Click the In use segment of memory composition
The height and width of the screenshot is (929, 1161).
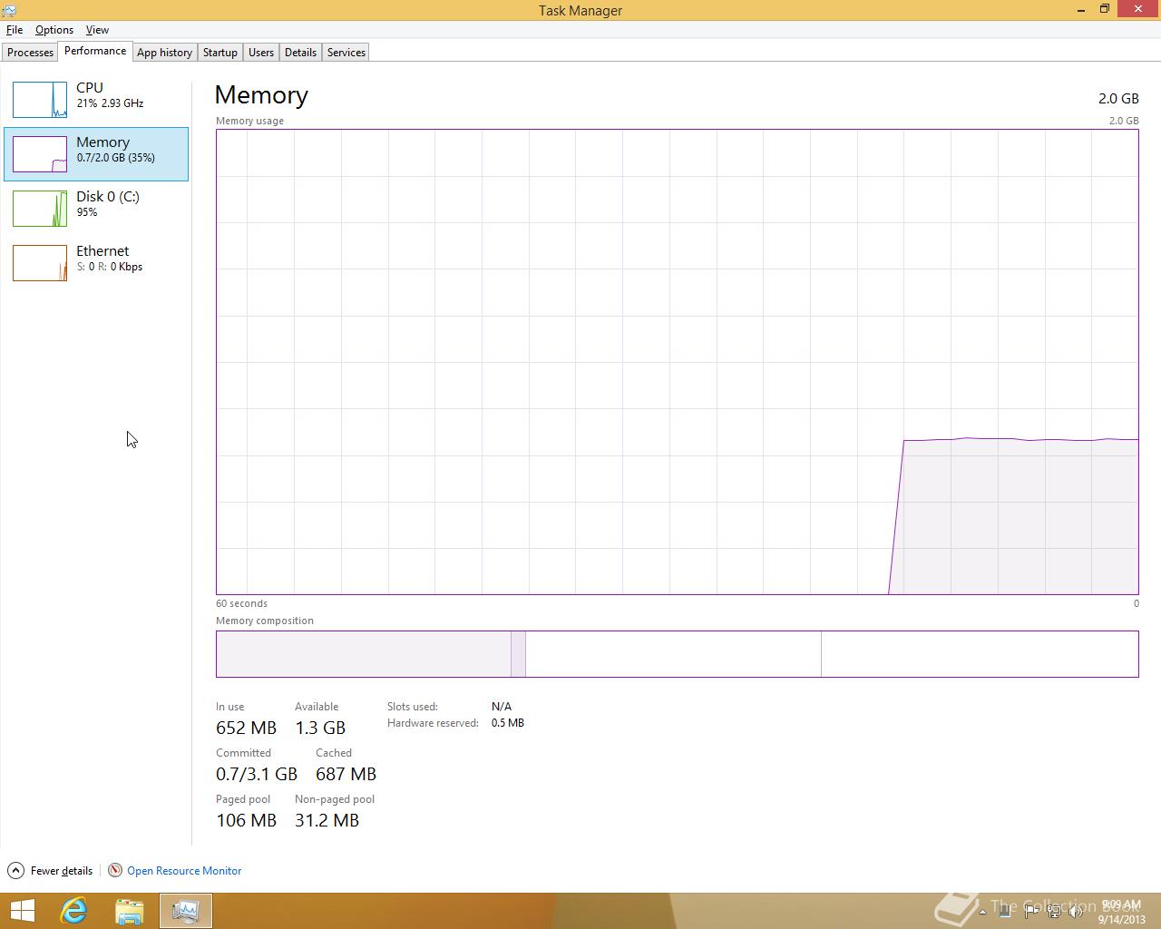[364, 654]
